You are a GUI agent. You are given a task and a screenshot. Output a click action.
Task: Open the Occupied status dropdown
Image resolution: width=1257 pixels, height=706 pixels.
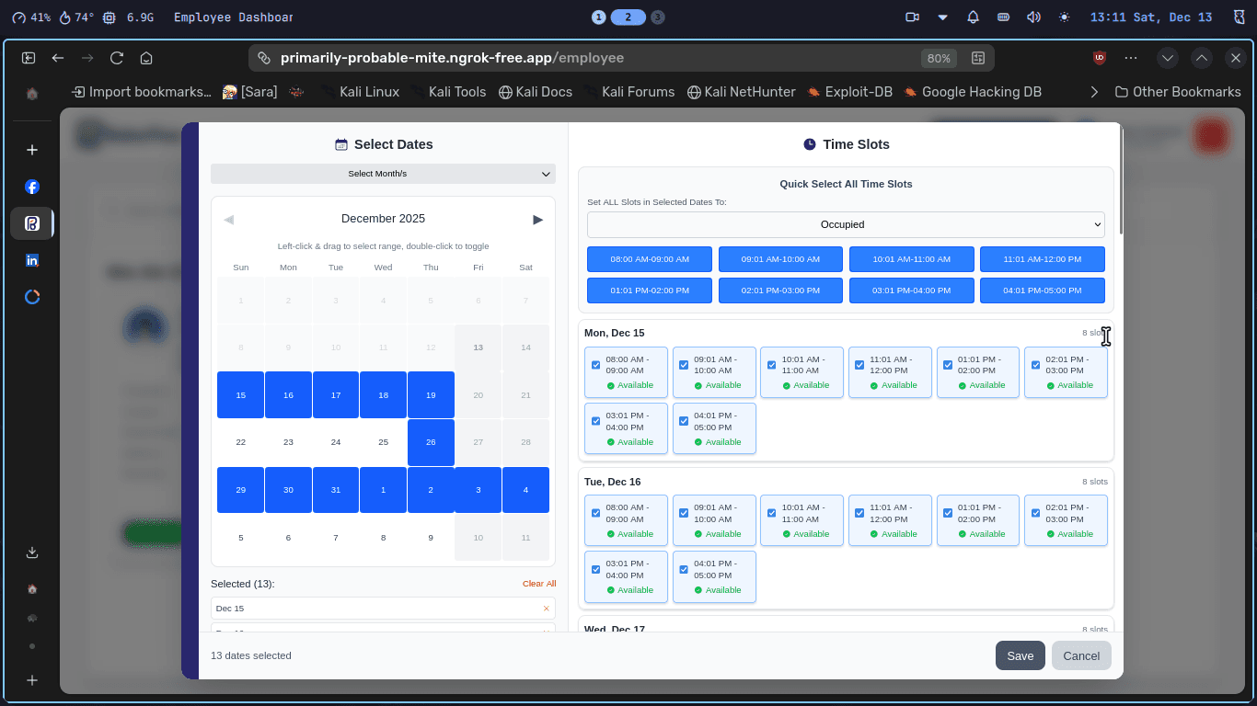846,224
